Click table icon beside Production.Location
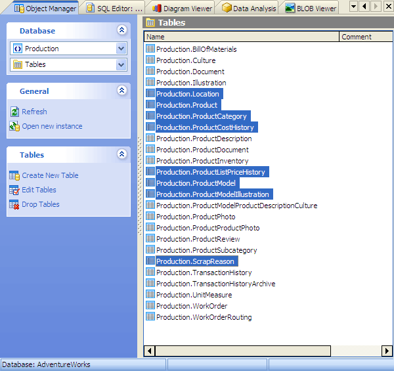 [x=150, y=93]
